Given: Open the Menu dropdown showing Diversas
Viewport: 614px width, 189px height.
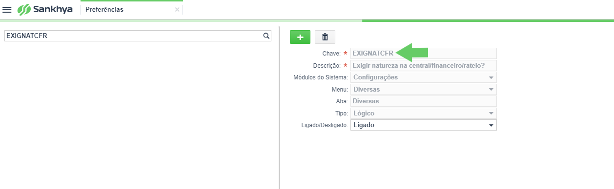Looking at the screenshot, I should click(x=423, y=90).
